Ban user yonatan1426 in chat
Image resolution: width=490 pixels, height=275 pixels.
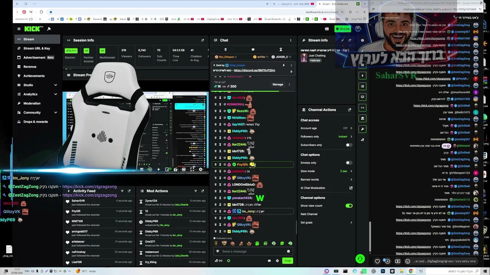tap(225, 198)
